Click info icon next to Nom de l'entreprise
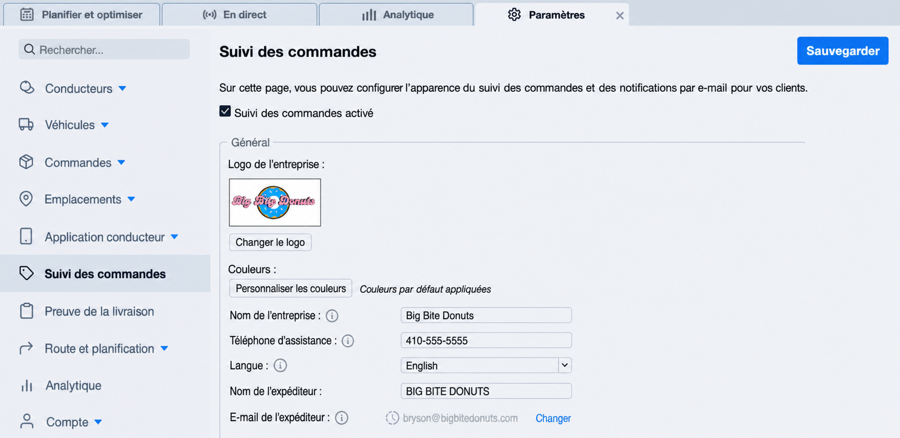 click(332, 316)
